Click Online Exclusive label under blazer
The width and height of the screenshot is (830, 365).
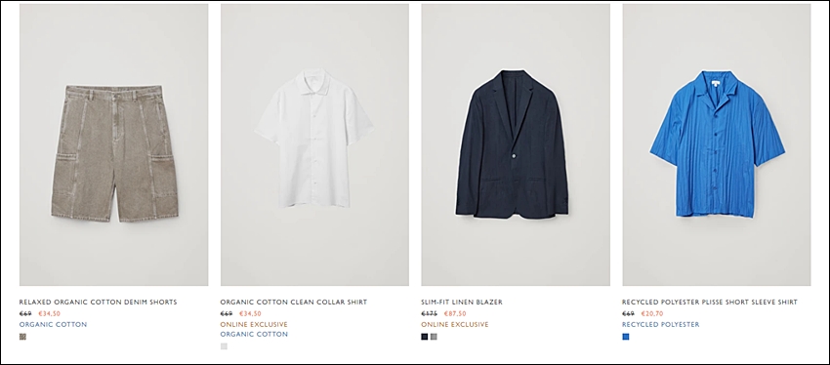pos(455,324)
